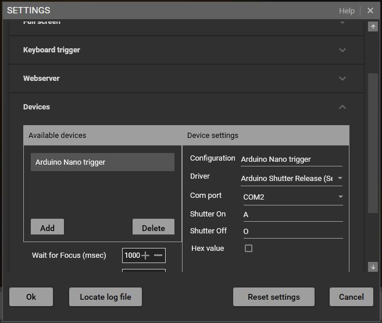Screen dimensions: 382x323
Task: Open the Driver dropdown
Action: [x=340, y=178]
